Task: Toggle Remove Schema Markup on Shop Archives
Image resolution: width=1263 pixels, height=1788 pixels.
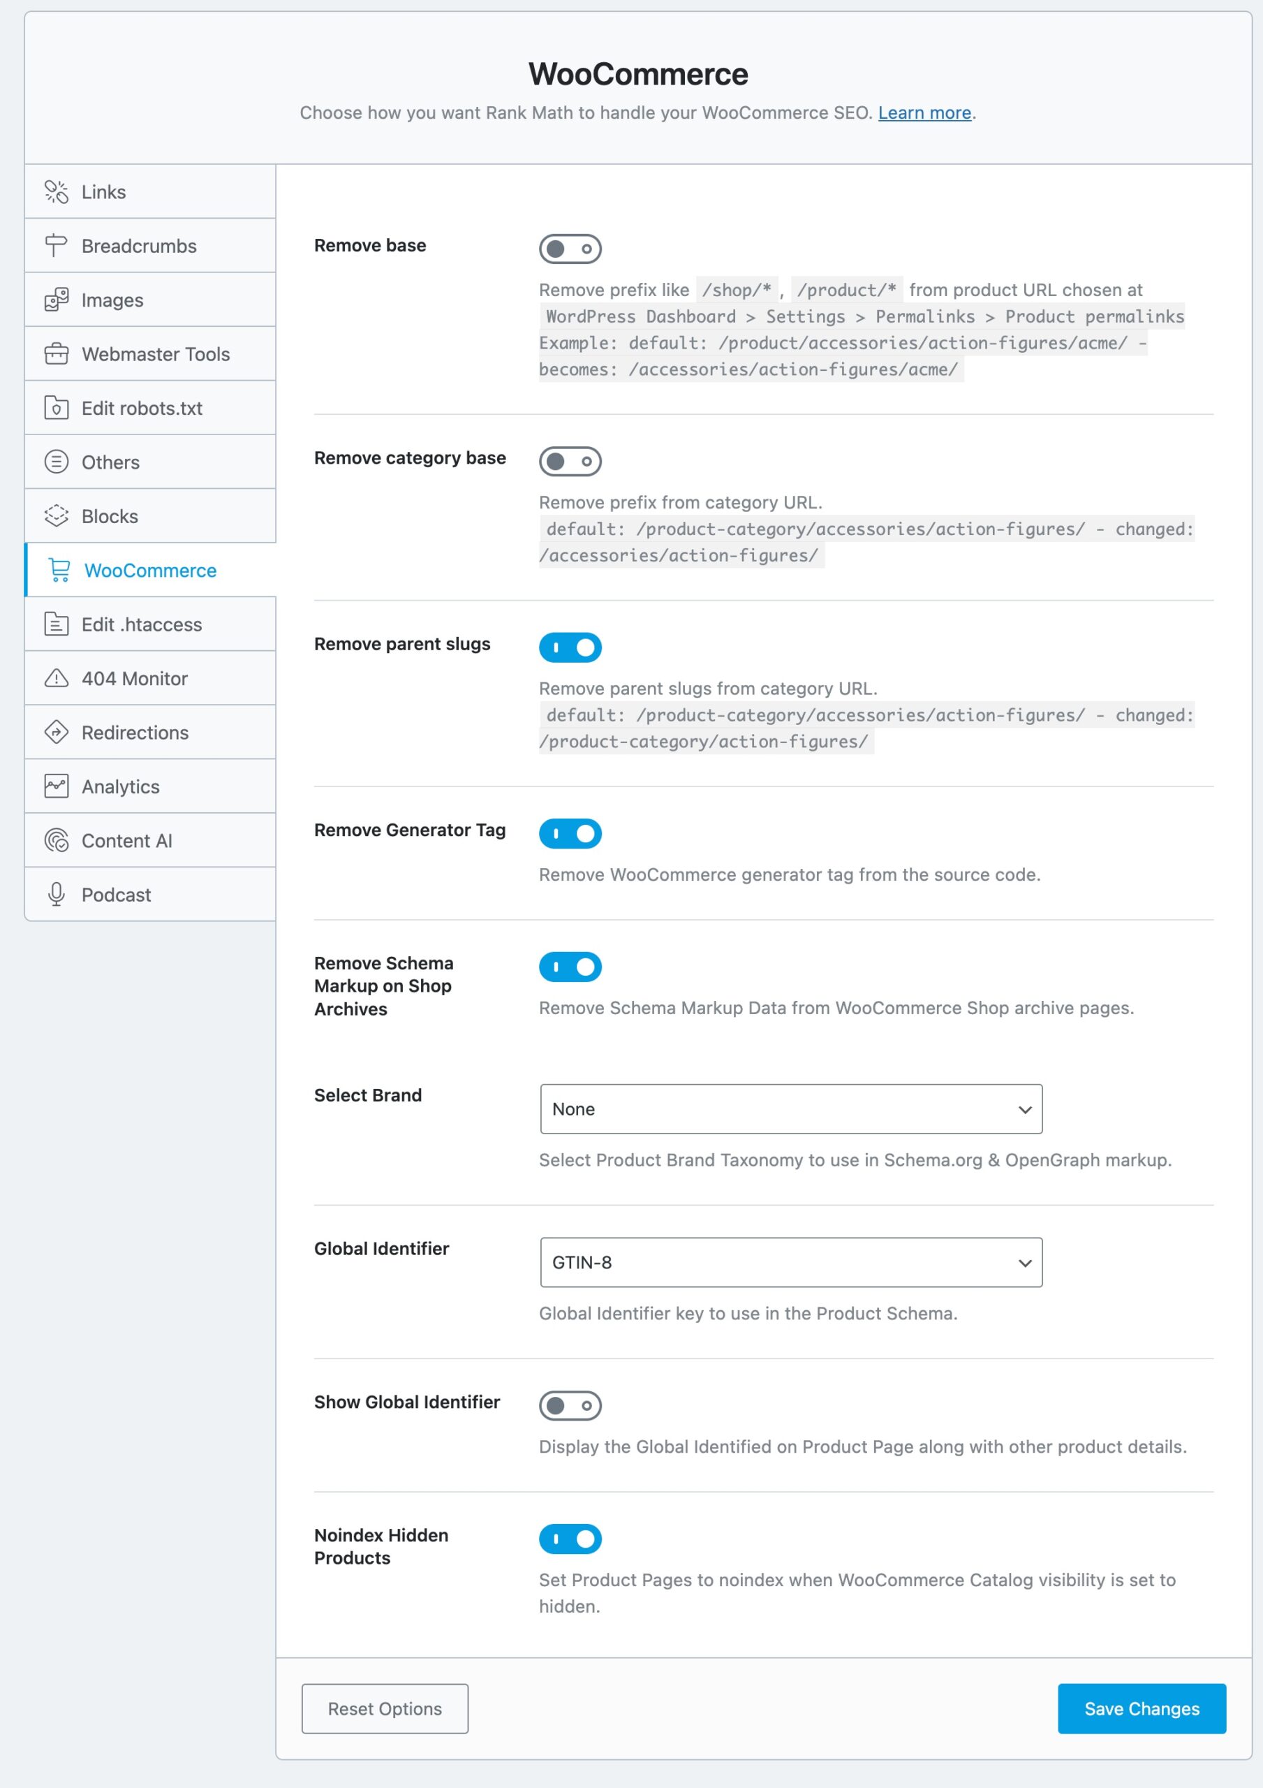Action: tap(570, 967)
